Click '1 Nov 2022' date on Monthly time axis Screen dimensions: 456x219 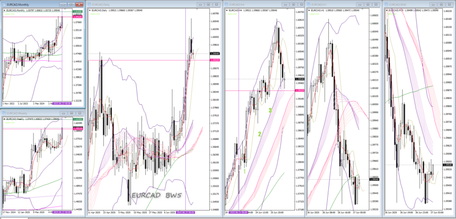(x=8, y=104)
